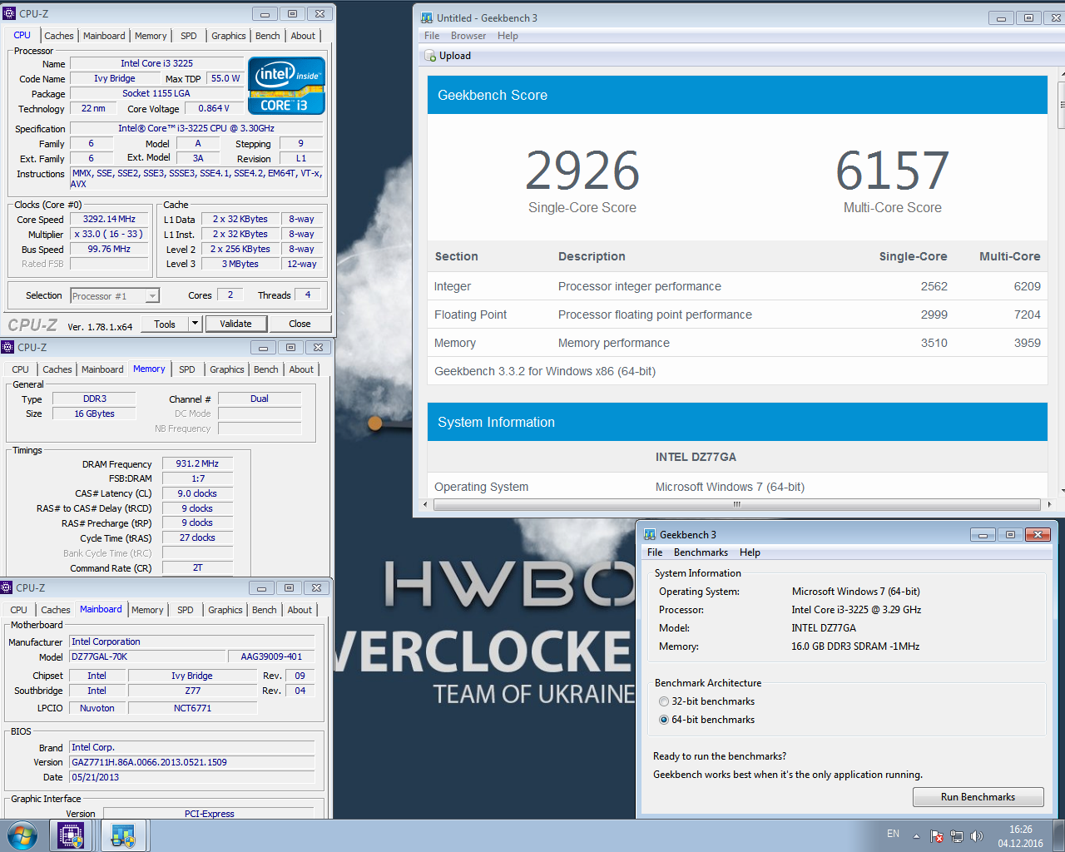Click the Bus Speed value 99.76 MHz
Screen dimensions: 1065x852
[109, 250]
